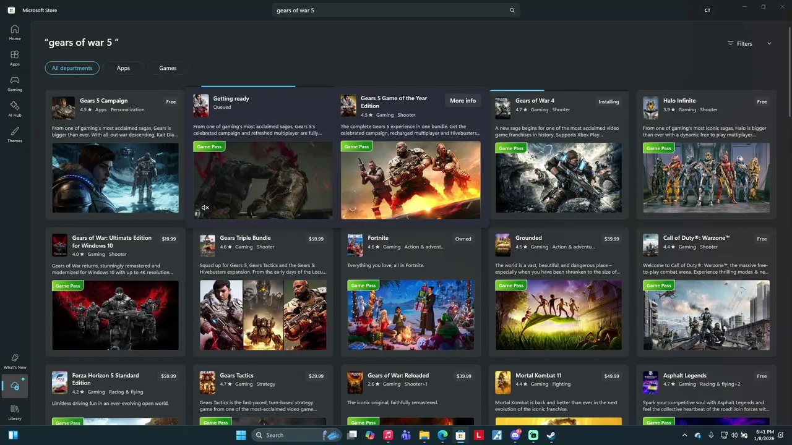Click the Asphalt Legends app icon
Screen dimensions: 792x445
650,383
